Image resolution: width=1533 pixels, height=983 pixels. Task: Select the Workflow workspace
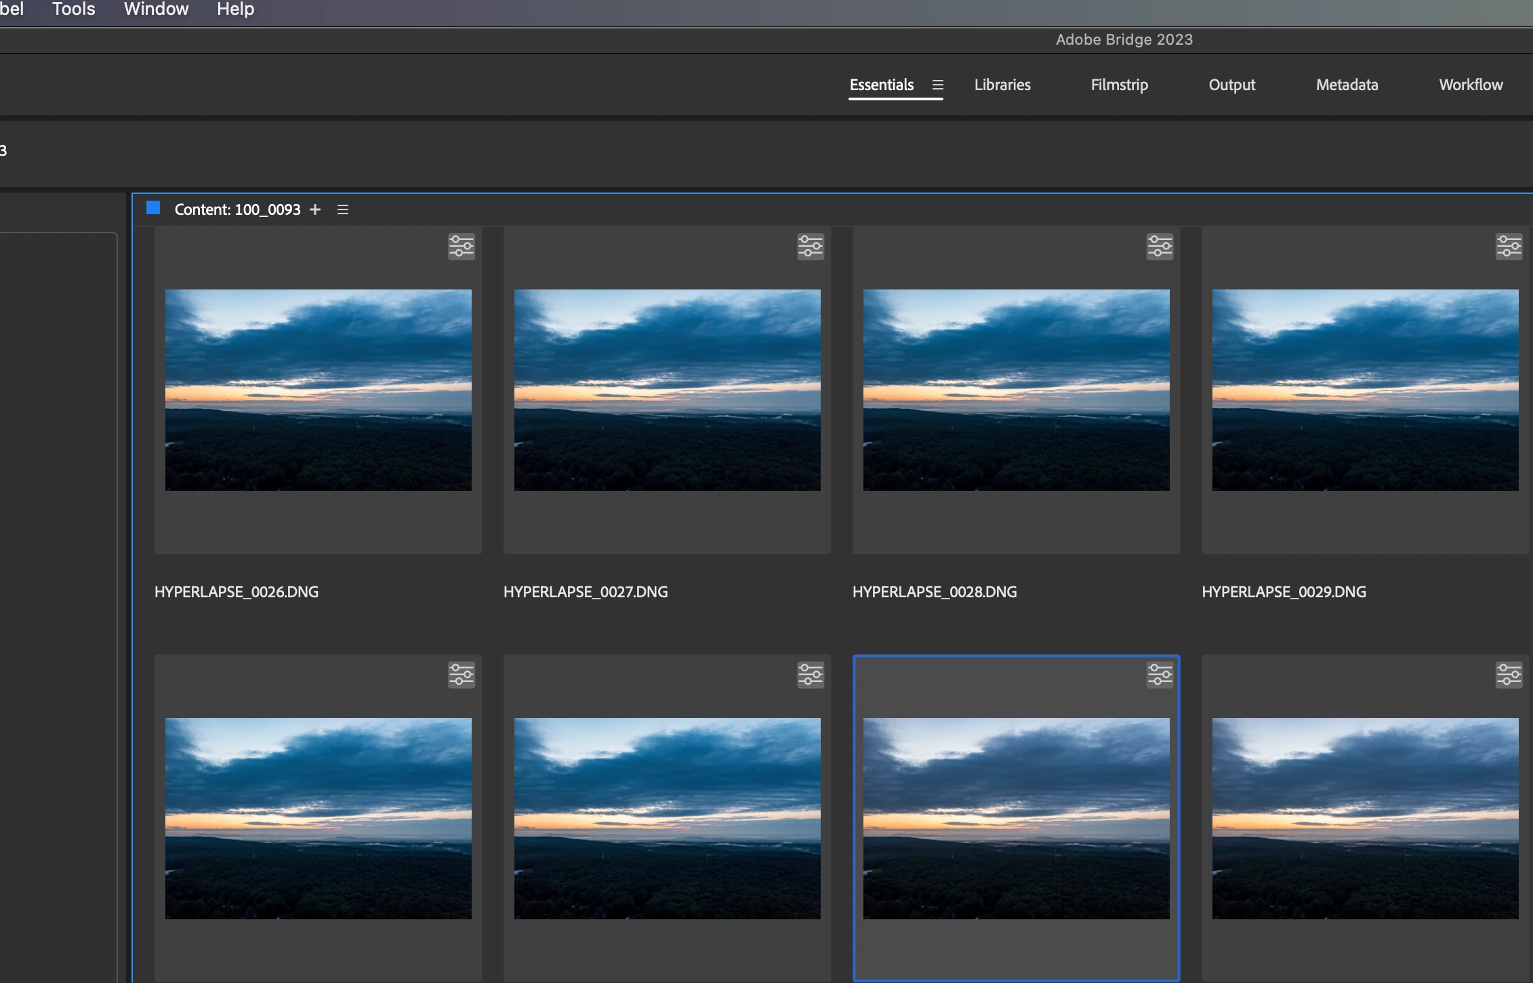pos(1471,85)
